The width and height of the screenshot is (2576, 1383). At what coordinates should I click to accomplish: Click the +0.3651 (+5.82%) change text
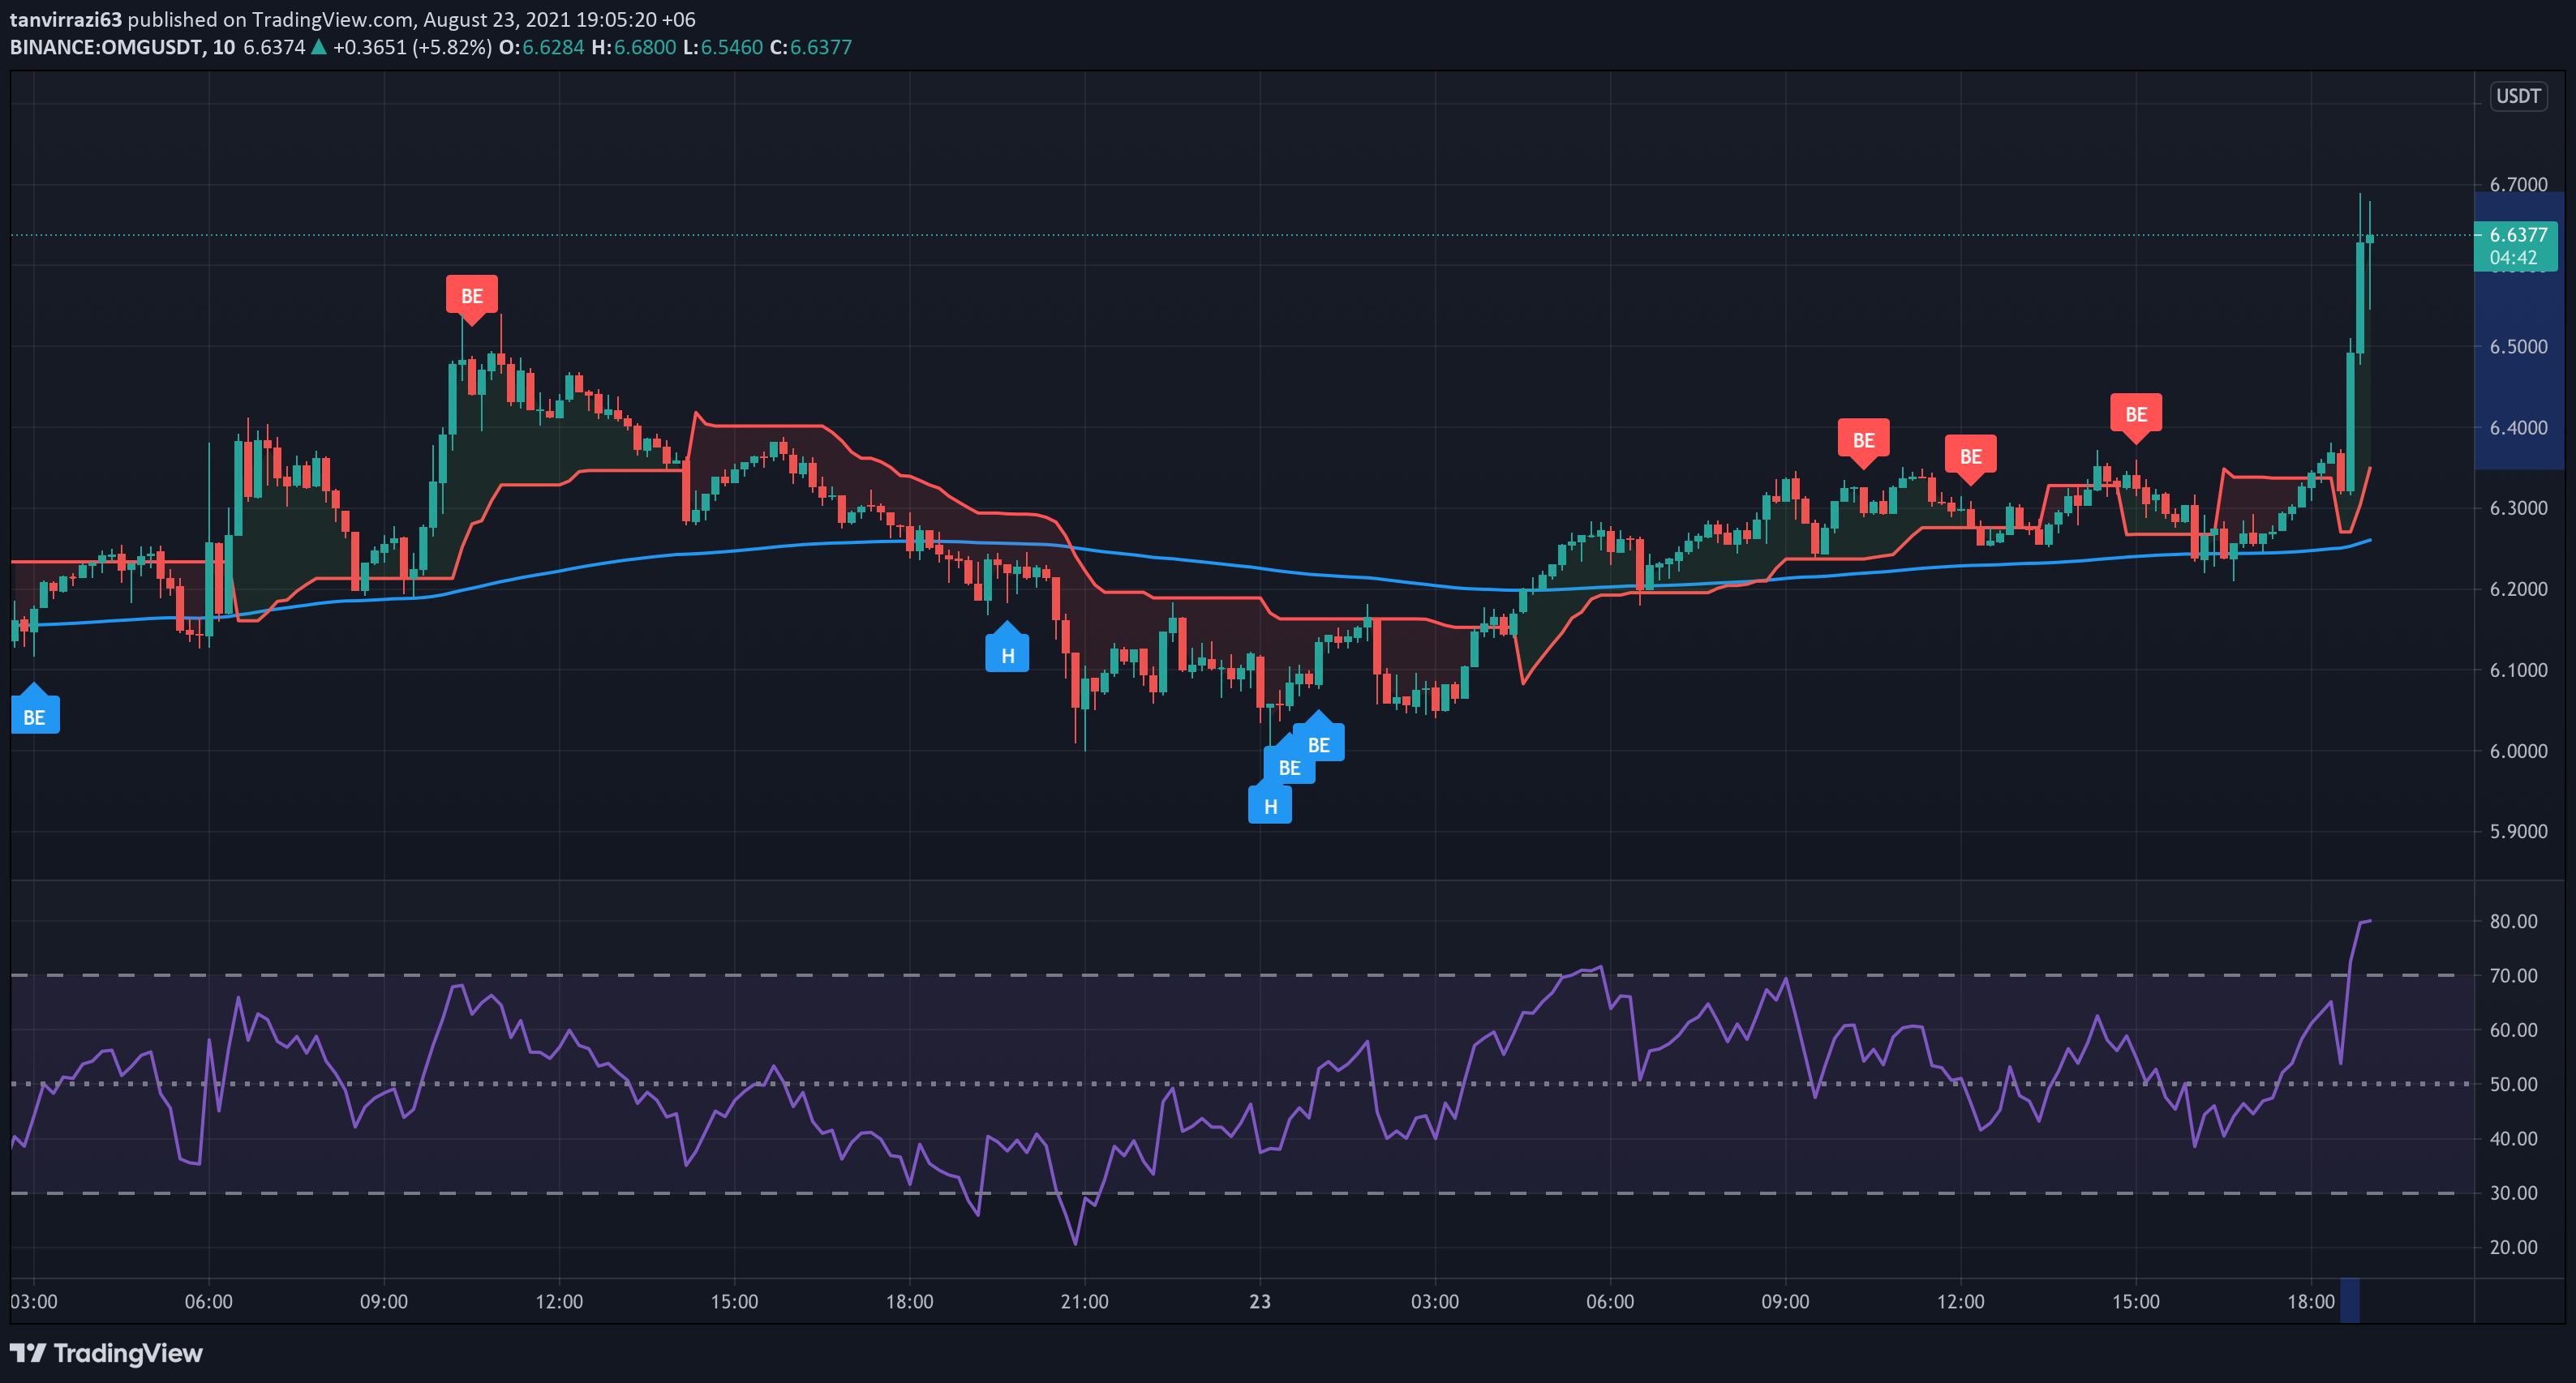pyautogui.click(x=412, y=47)
